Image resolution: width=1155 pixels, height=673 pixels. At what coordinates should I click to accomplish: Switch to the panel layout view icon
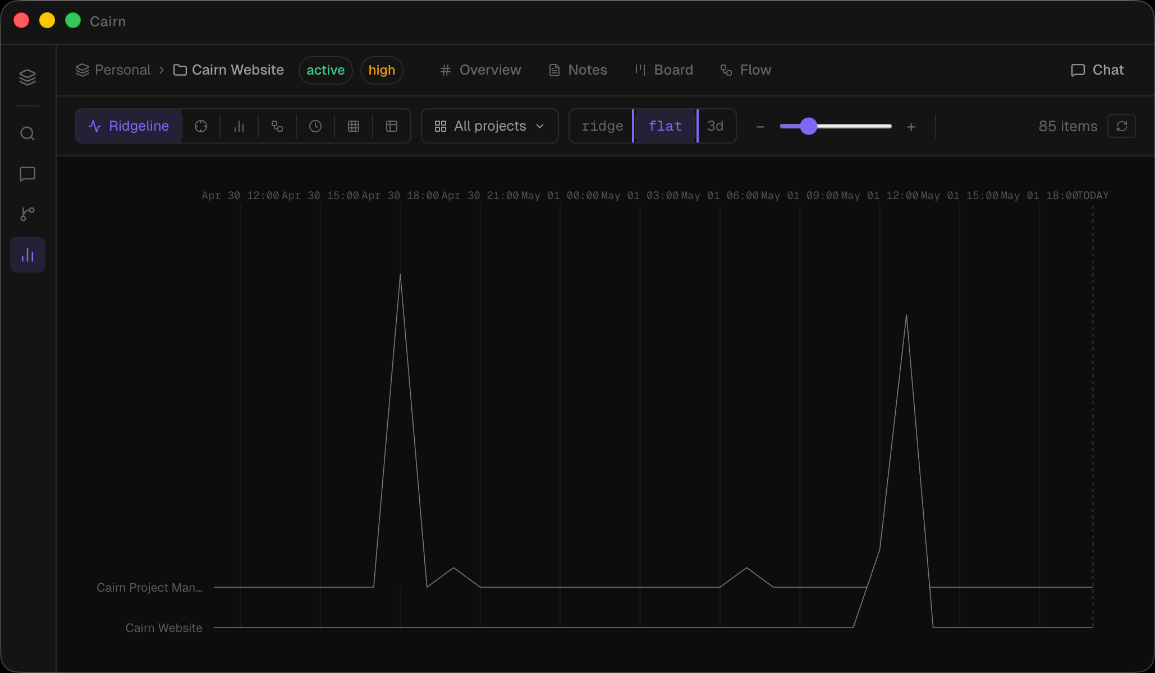coord(392,126)
